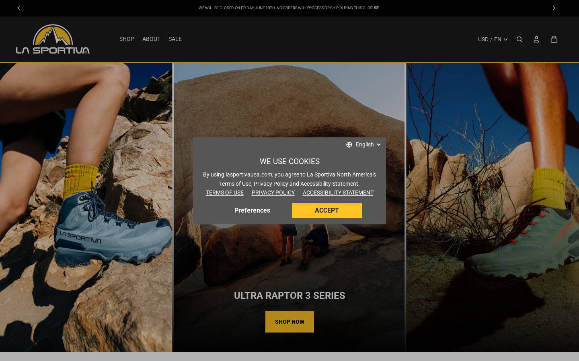
Task: Click the green trail shoe image
Action: coord(493,207)
